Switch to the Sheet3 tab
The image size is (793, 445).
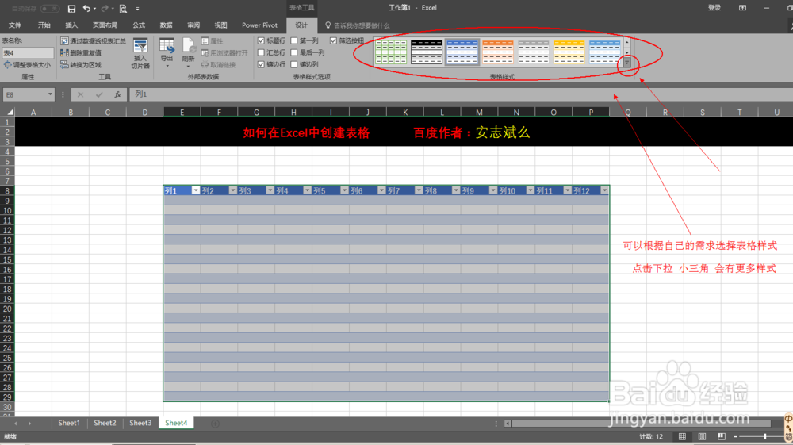coord(140,423)
